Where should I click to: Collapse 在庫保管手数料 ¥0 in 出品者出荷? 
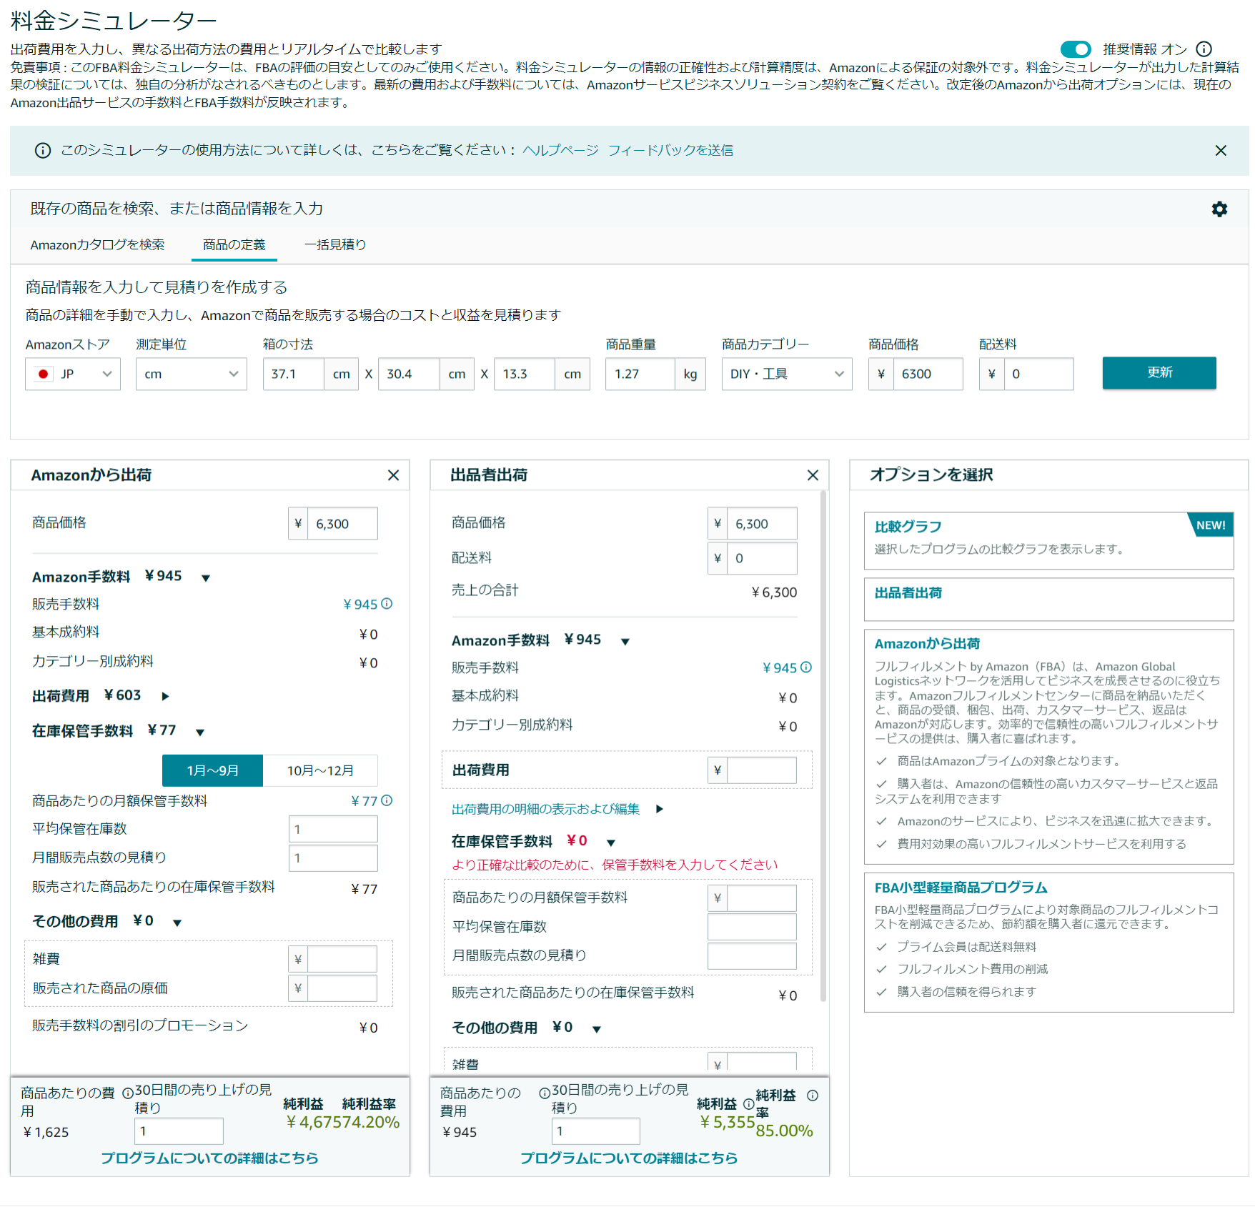click(x=611, y=843)
